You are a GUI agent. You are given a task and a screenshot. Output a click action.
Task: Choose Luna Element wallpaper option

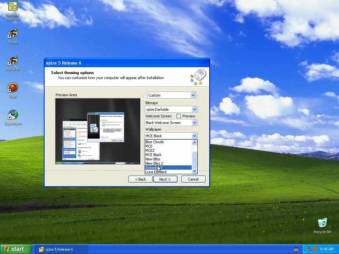pyautogui.click(x=168, y=172)
